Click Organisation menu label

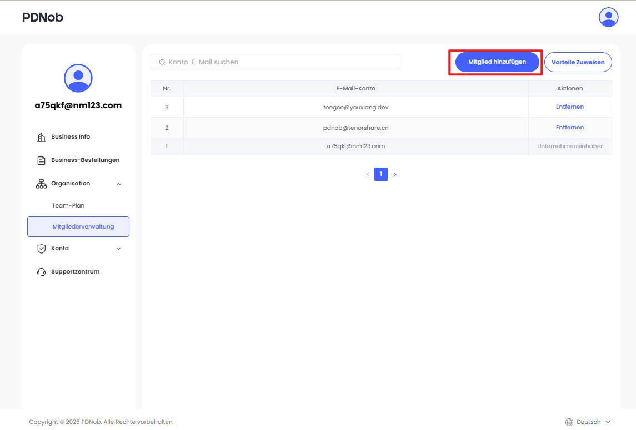(71, 183)
